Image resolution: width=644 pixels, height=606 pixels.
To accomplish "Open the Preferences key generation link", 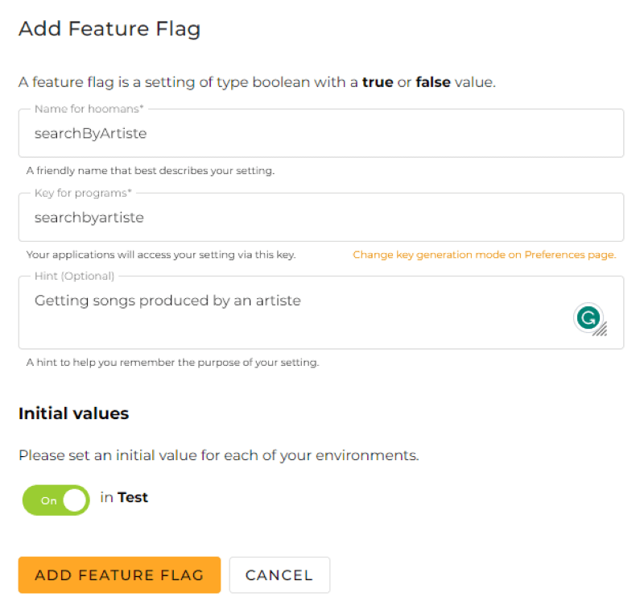I will tap(485, 254).
